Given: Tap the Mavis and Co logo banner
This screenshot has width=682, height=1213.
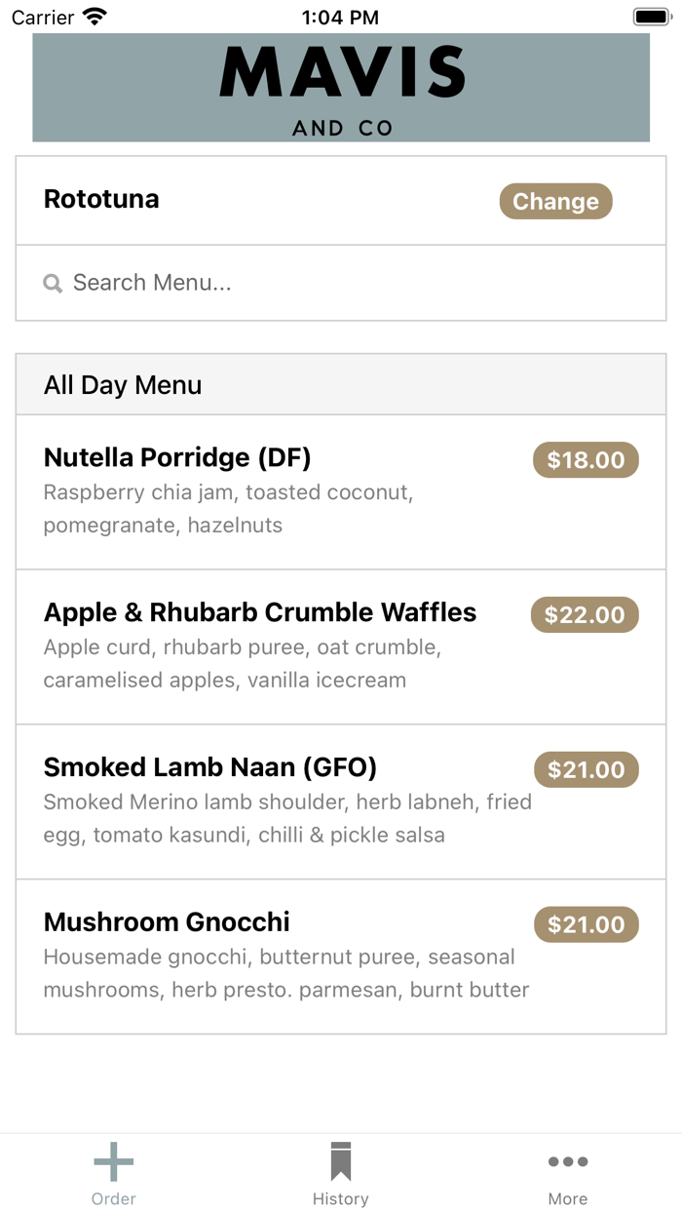Looking at the screenshot, I should pyautogui.click(x=341, y=88).
